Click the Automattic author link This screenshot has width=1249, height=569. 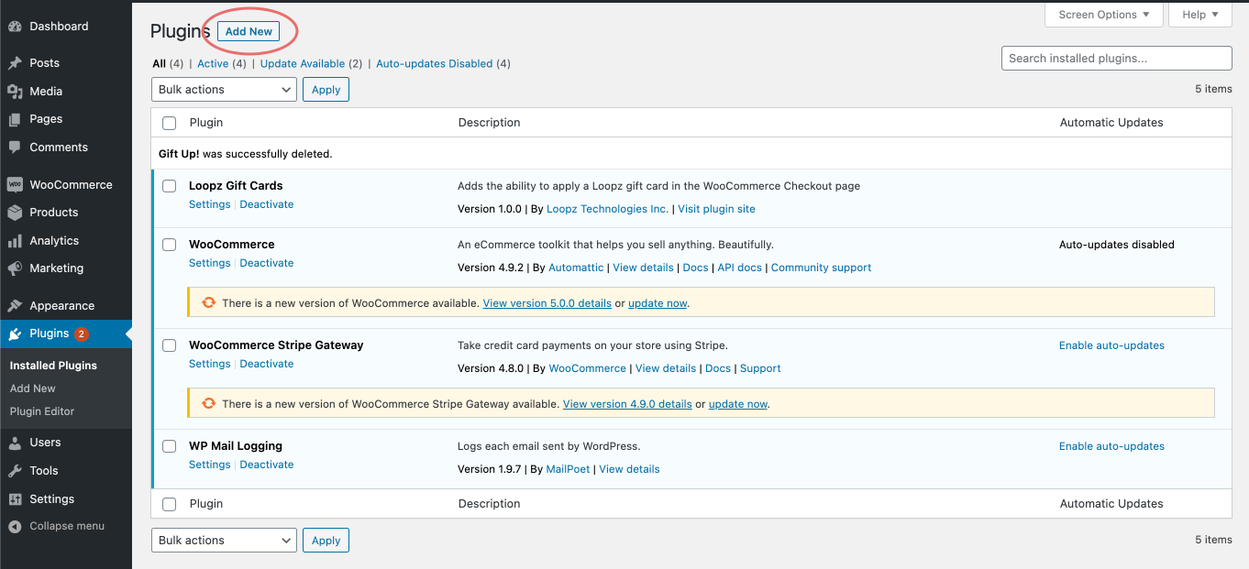(x=575, y=268)
